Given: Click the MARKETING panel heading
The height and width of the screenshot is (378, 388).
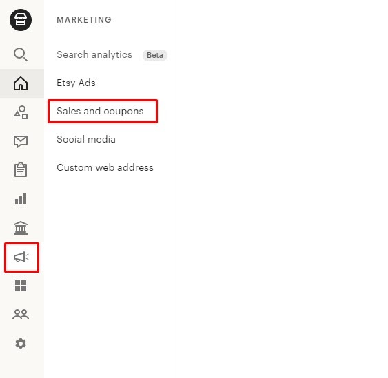Looking at the screenshot, I should (84, 20).
